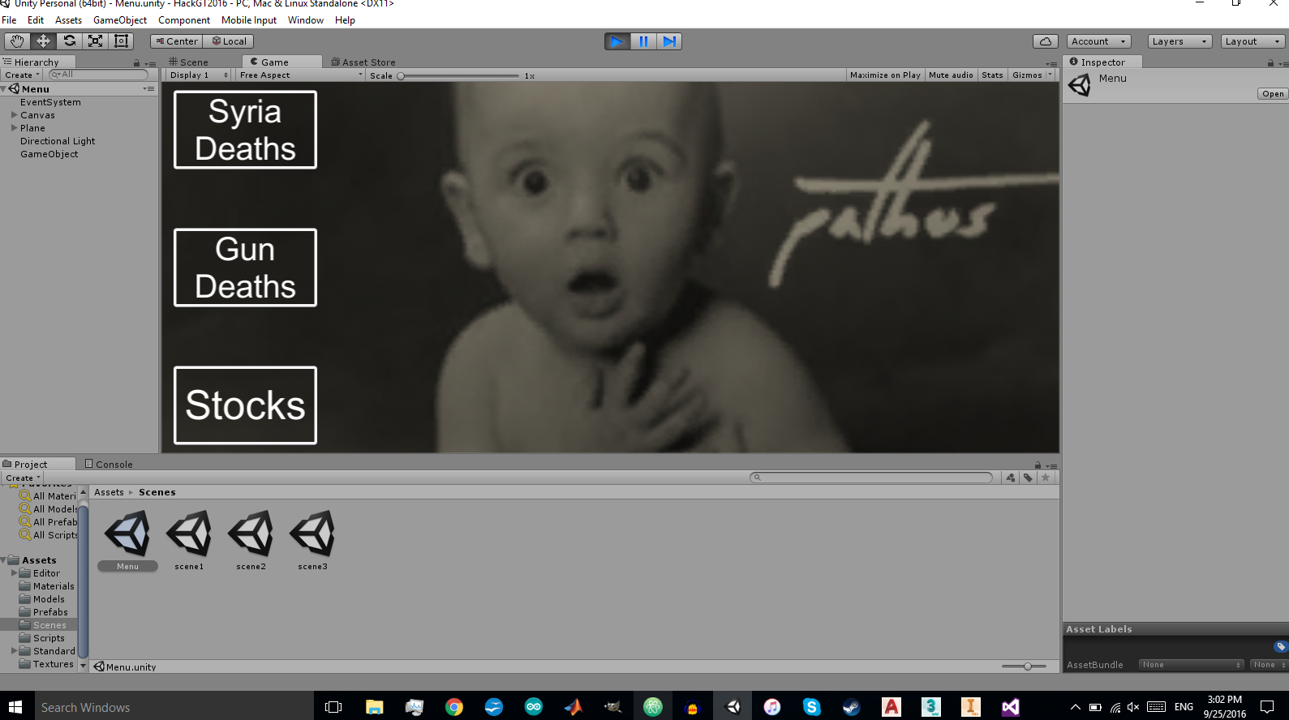Click the Open button in Inspector
The image size is (1289, 720).
coord(1273,94)
